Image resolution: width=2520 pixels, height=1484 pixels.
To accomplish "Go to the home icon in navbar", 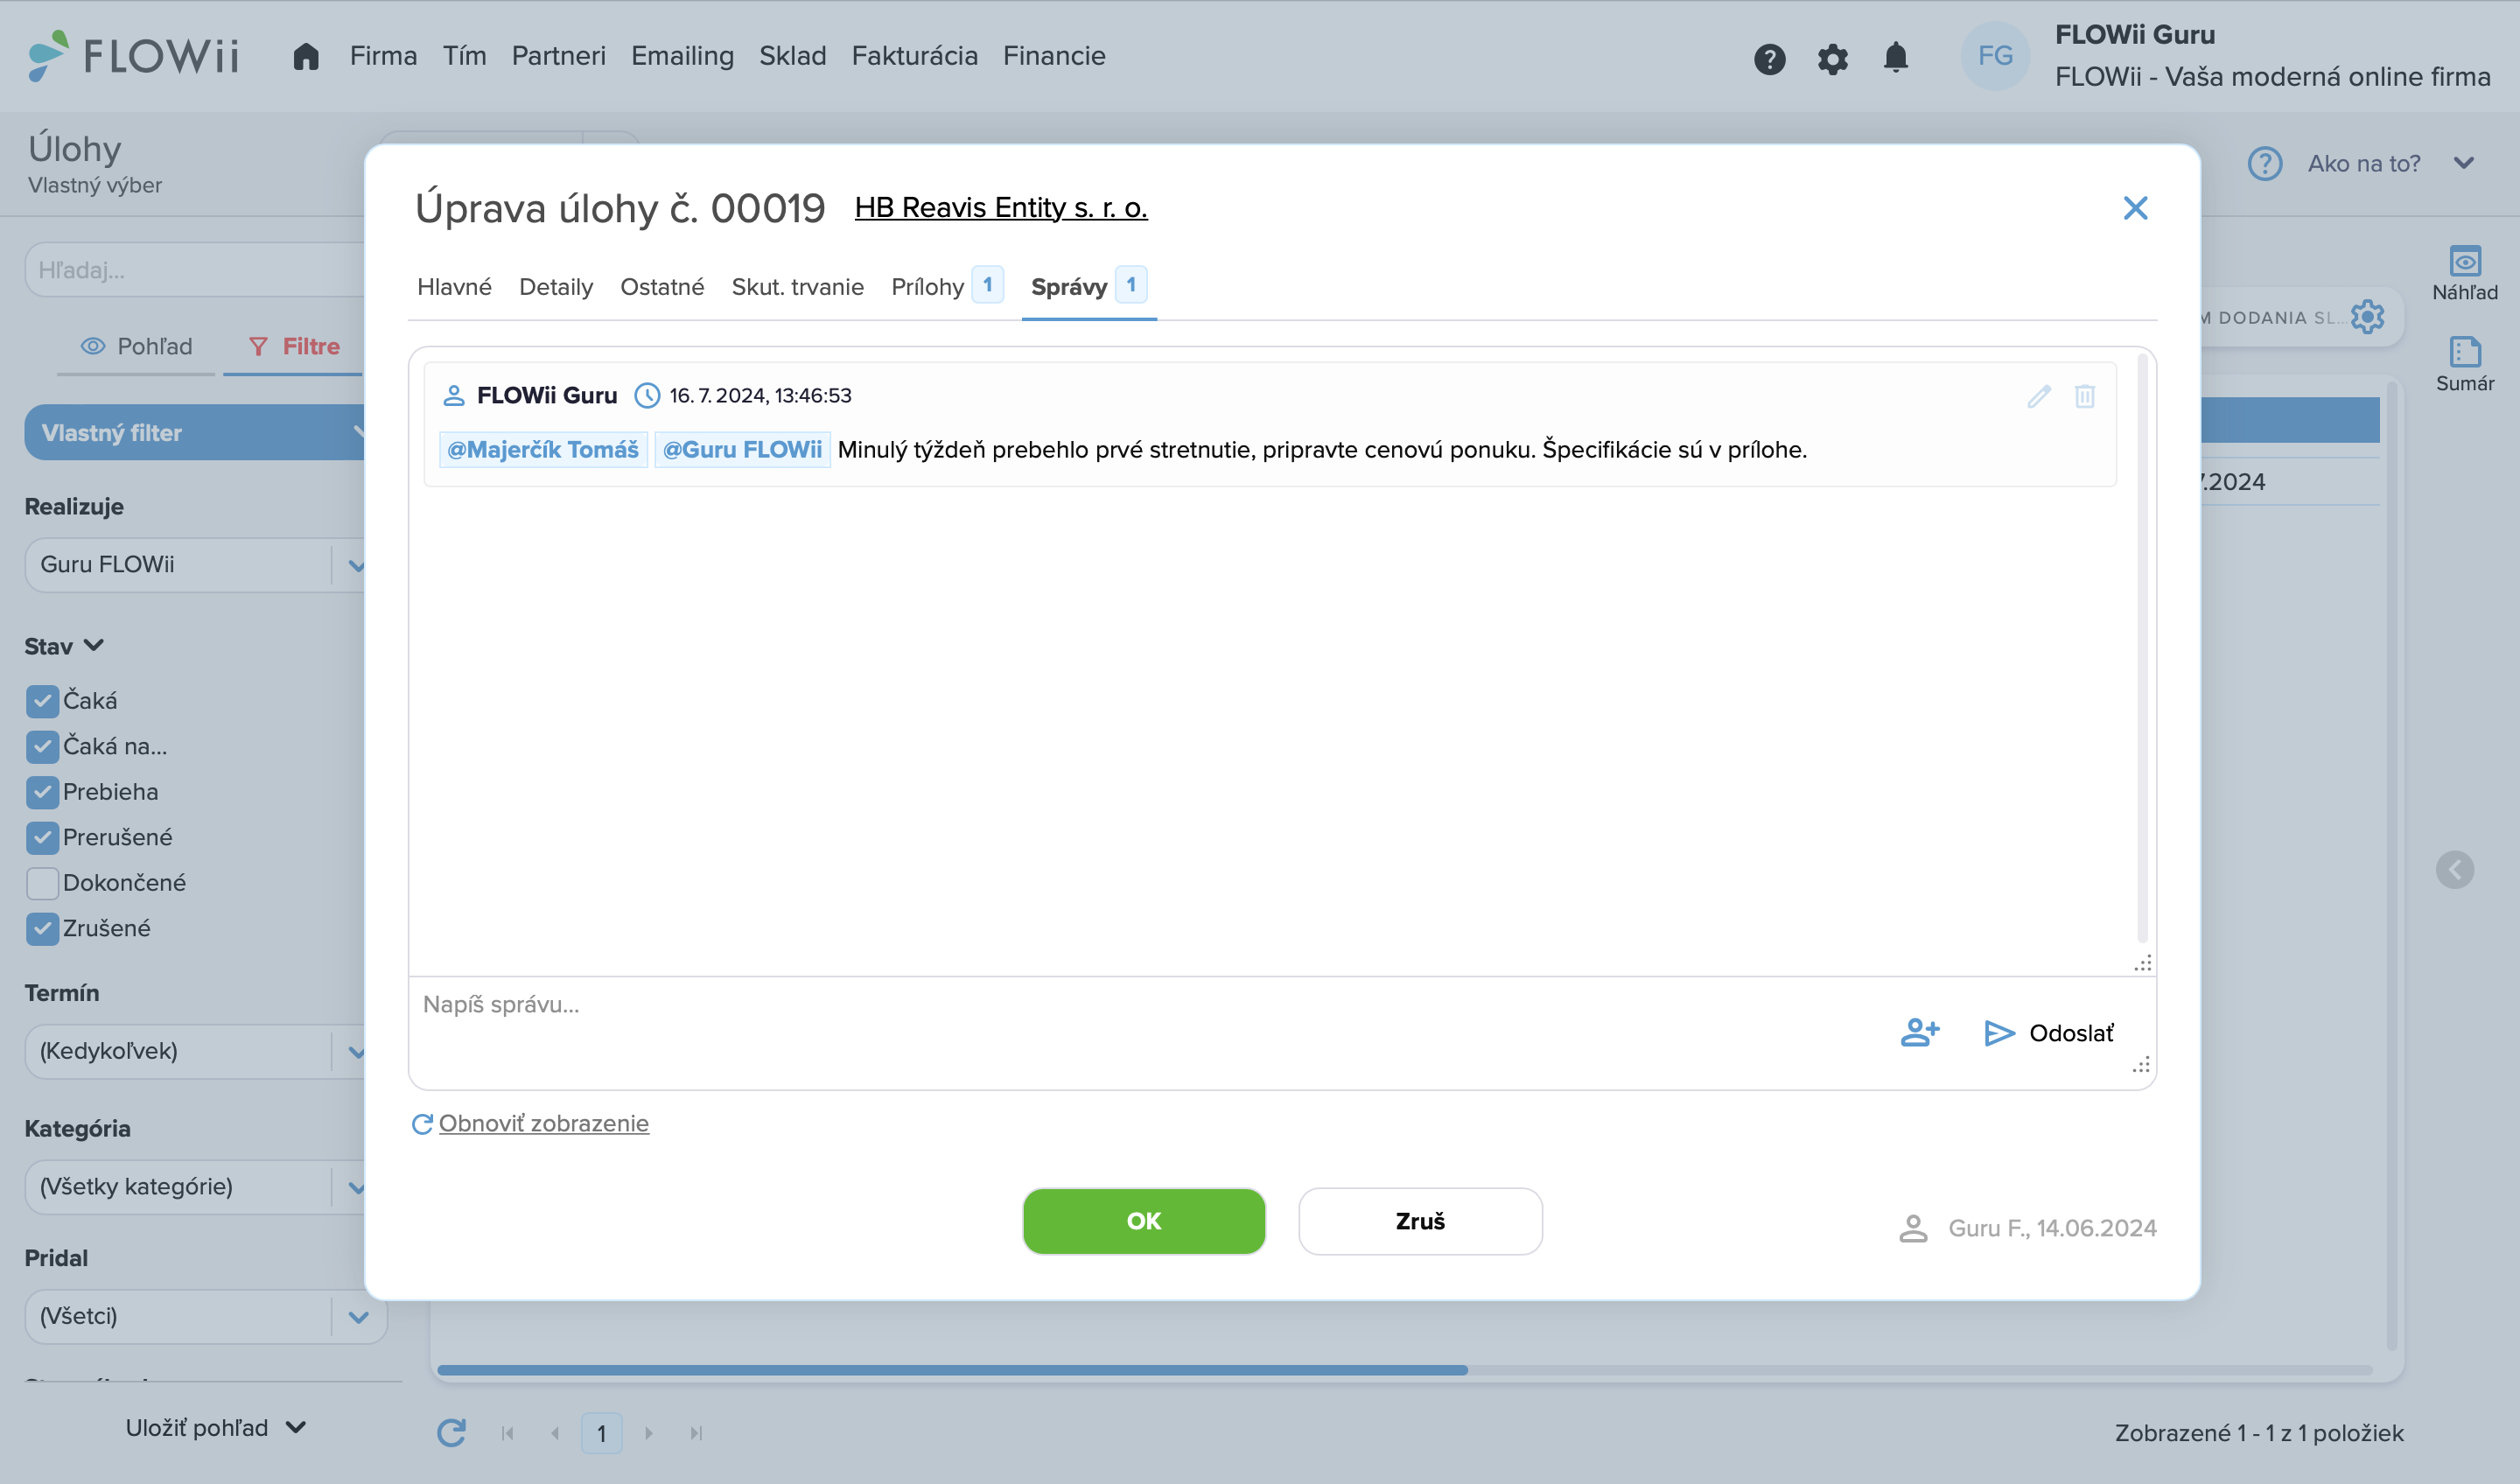I will pos(306,56).
